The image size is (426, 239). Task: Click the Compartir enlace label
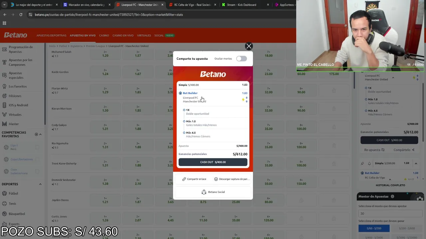196,179
